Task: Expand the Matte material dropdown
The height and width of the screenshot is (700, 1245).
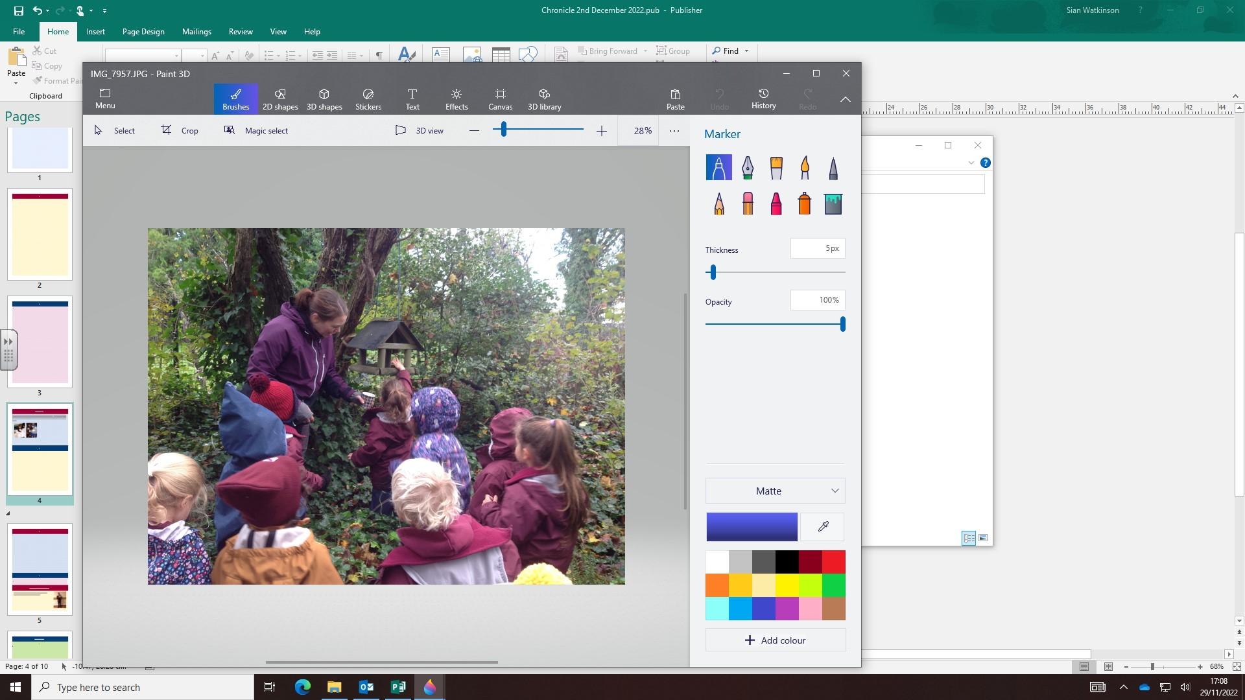Action: coord(776,491)
